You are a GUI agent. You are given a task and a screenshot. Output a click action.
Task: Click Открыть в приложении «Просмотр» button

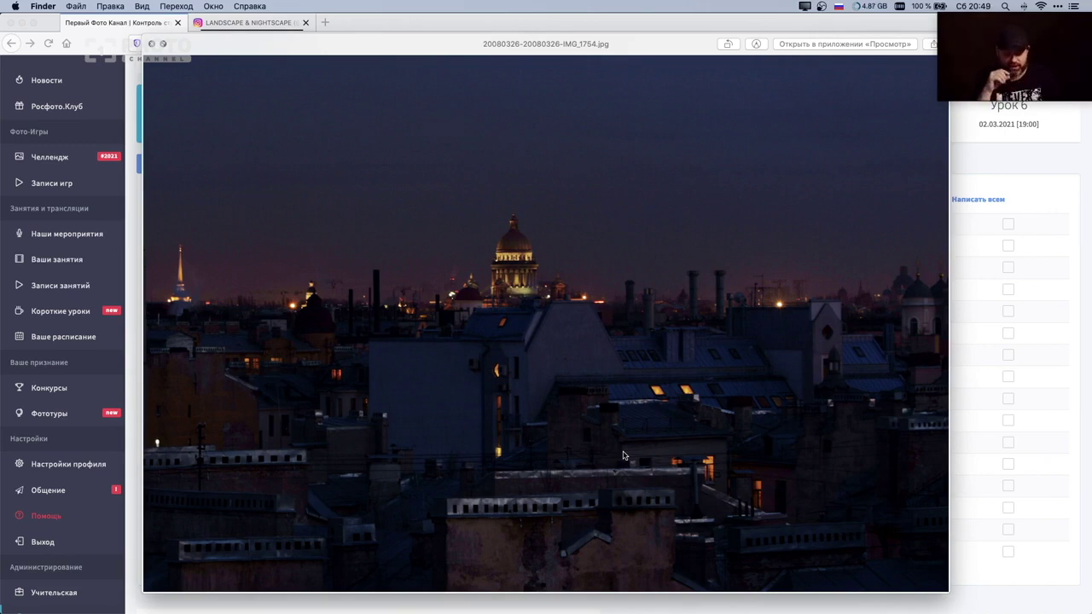tap(845, 44)
